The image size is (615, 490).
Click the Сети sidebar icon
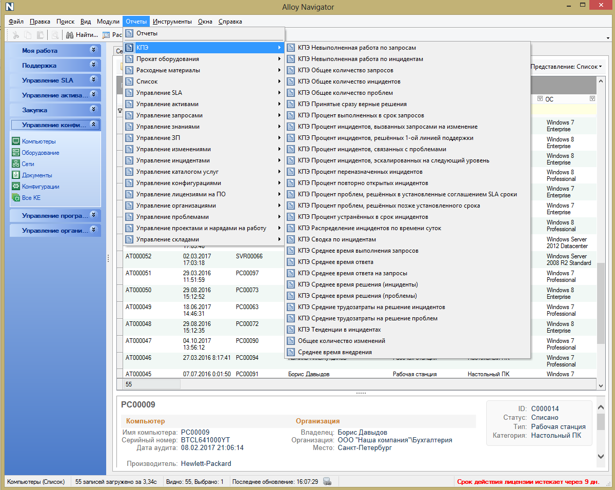[16, 164]
